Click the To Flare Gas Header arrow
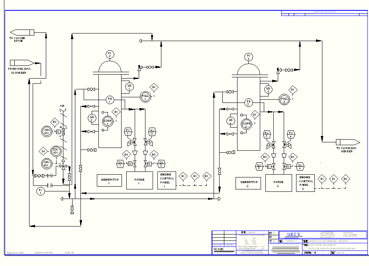This screenshot has width=369, height=266. point(347,142)
